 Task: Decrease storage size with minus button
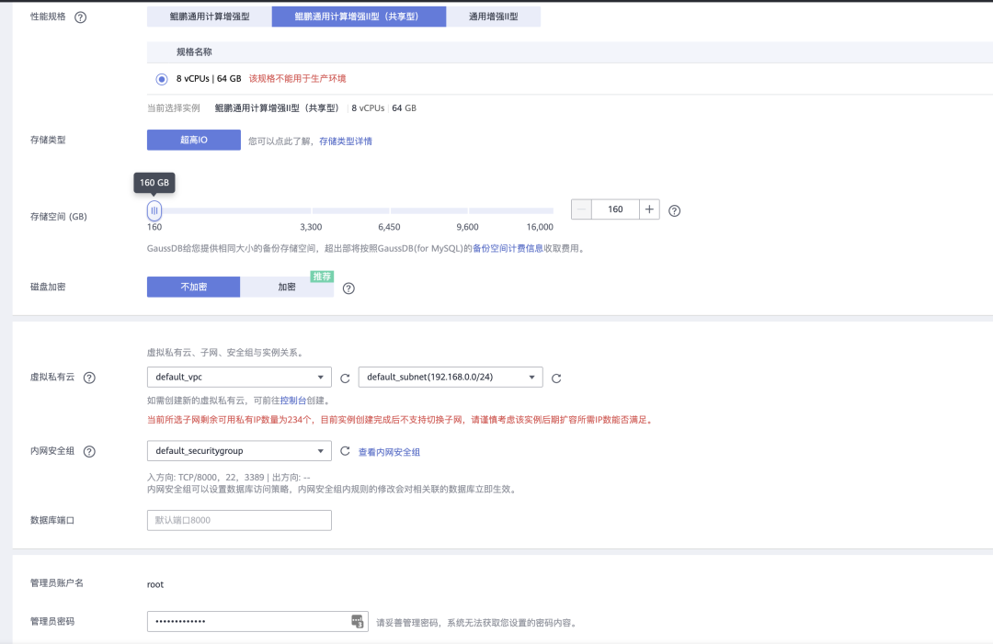coord(581,209)
